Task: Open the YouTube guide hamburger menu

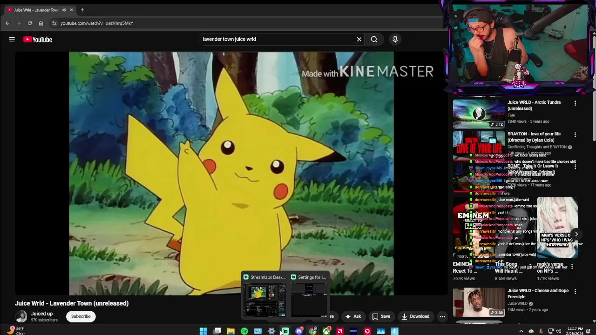Action: point(12,40)
